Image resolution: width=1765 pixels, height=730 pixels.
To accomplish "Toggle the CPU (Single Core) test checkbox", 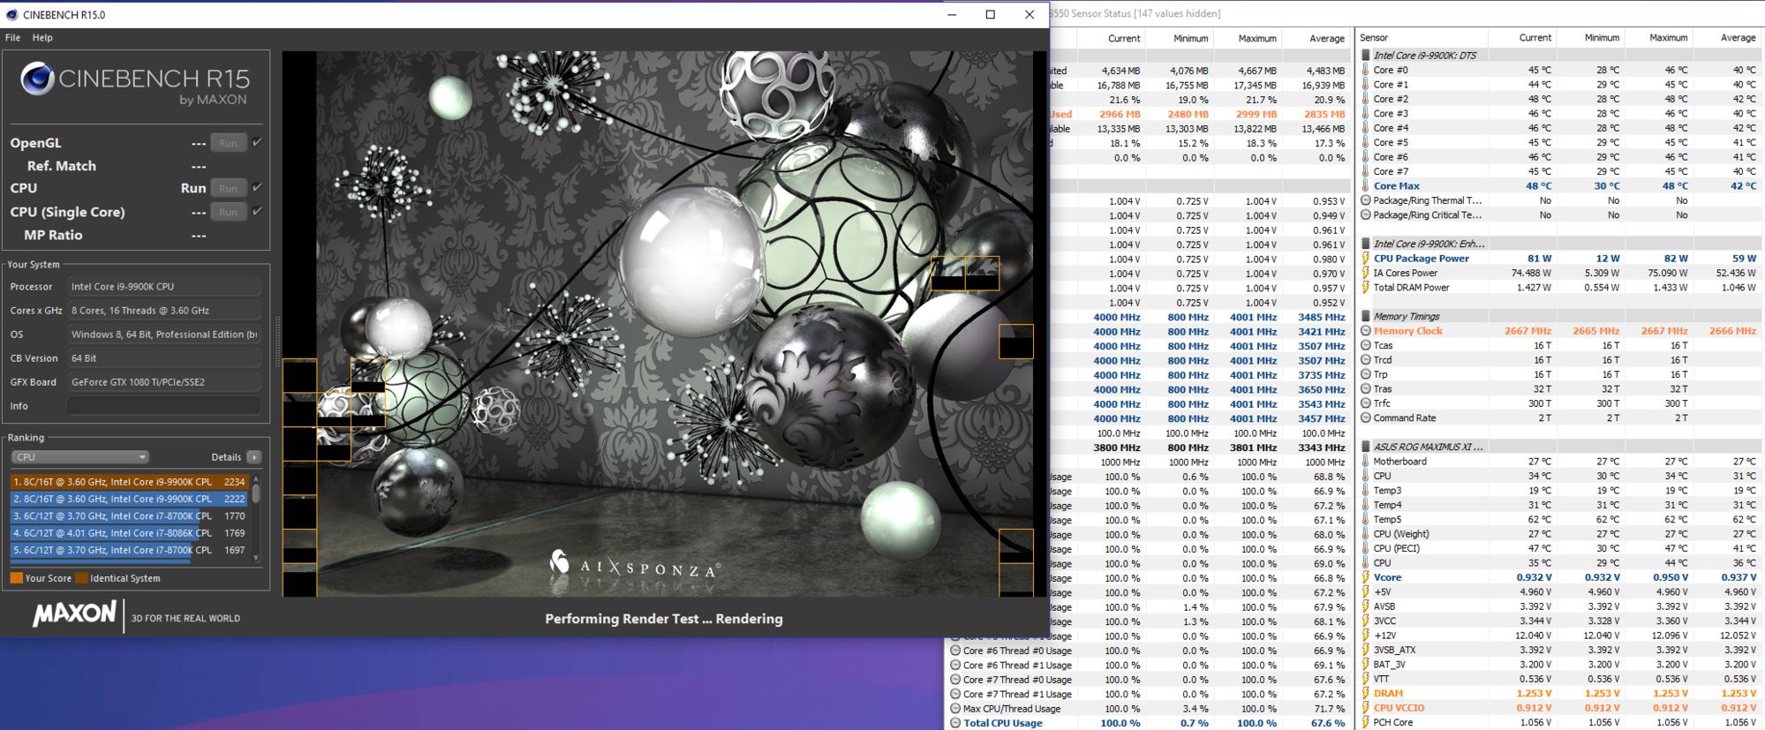I will [x=257, y=211].
